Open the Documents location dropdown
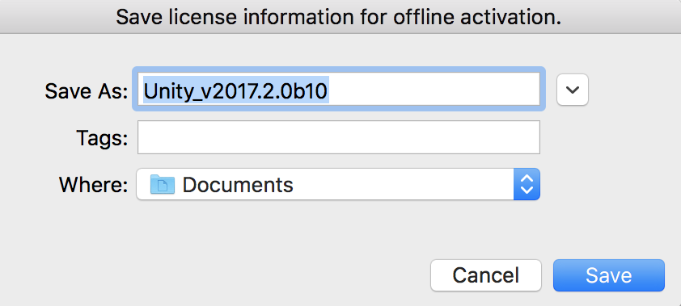681x306 pixels. click(x=338, y=184)
